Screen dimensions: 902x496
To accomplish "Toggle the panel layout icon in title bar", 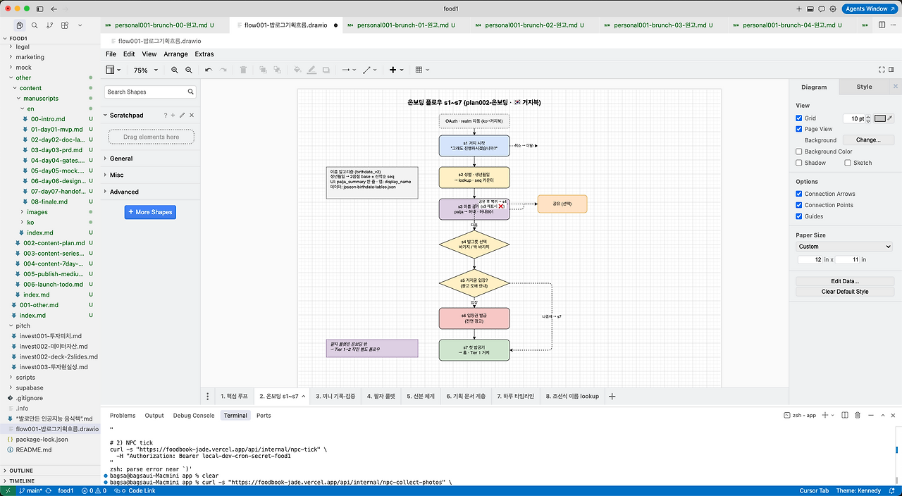I will [810, 8].
